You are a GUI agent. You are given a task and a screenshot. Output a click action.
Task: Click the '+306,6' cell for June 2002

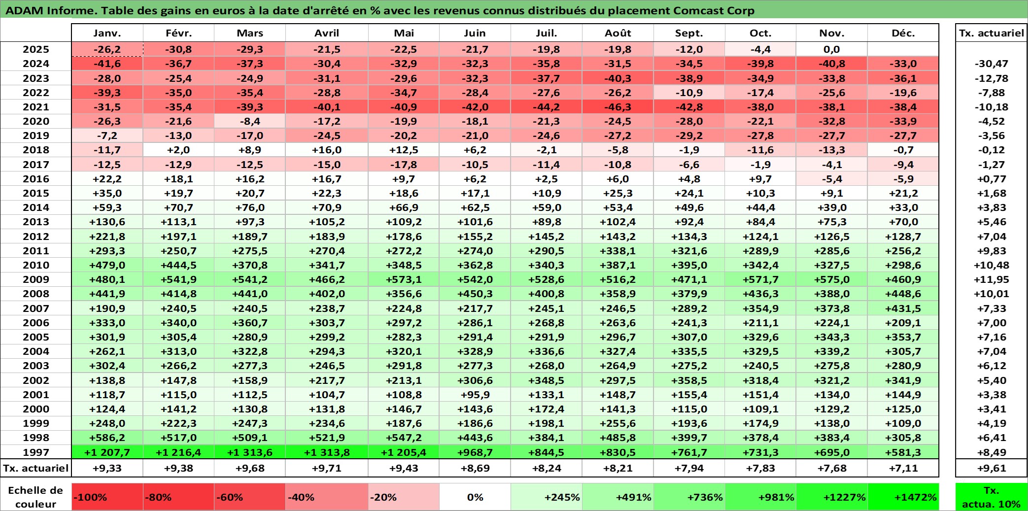tap(475, 380)
